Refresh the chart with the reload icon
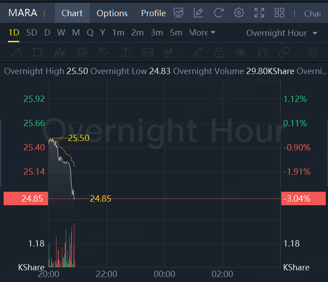Viewport: 328px width, 282px height. point(219,13)
